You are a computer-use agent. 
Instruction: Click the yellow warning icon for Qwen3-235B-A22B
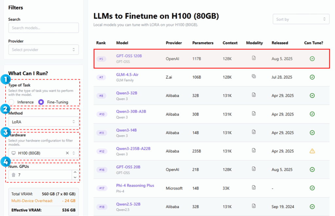click(312, 151)
